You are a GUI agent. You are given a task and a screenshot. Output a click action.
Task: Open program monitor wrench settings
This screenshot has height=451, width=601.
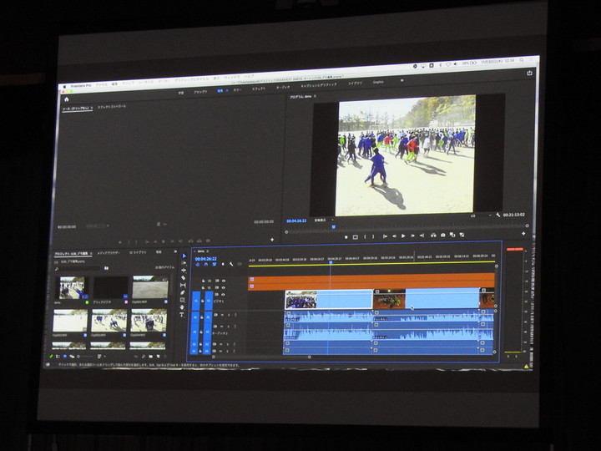click(498, 215)
